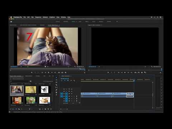172x129 pixels.
Task: Click Overwrite button in Source monitor
Action: click(x=62, y=72)
